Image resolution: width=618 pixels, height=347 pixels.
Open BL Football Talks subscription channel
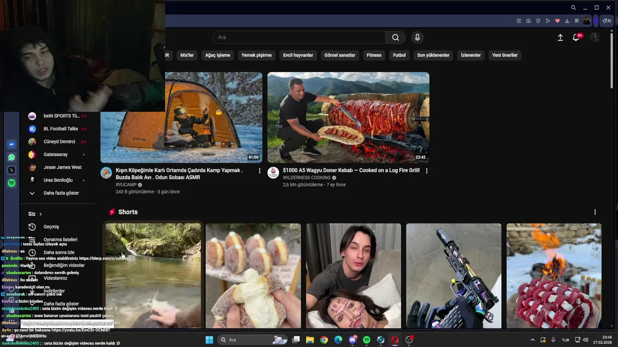click(x=57, y=129)
